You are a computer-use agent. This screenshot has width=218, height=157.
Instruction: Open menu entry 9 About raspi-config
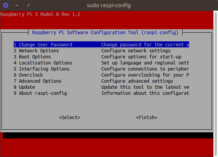[x=101, y=93]
